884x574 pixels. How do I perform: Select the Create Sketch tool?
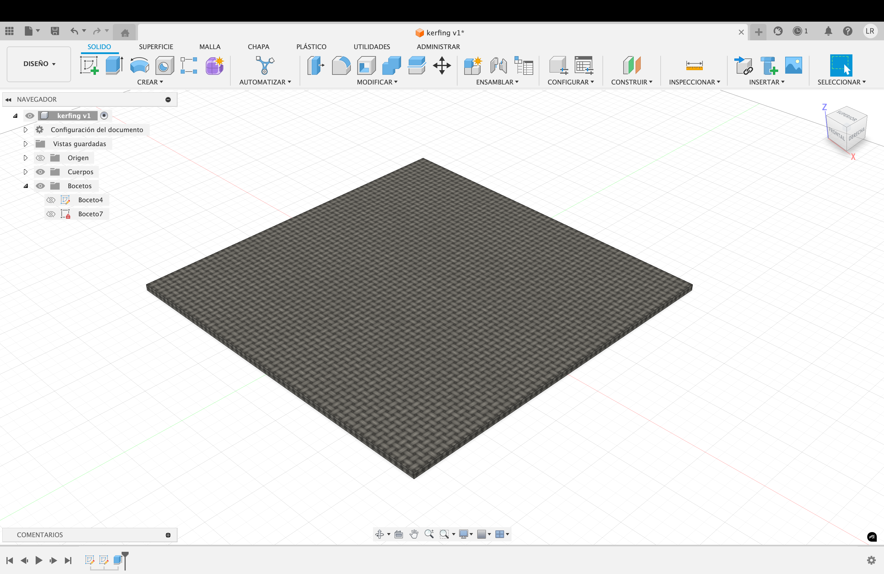[x=89, y=65]
